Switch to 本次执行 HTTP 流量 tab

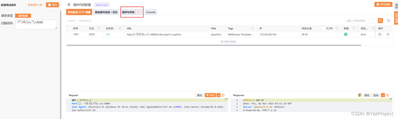point(79,12)
